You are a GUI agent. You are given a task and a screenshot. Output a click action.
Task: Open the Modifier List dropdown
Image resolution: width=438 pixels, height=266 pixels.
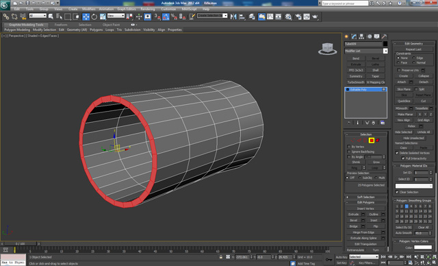(x=385, y=51)
